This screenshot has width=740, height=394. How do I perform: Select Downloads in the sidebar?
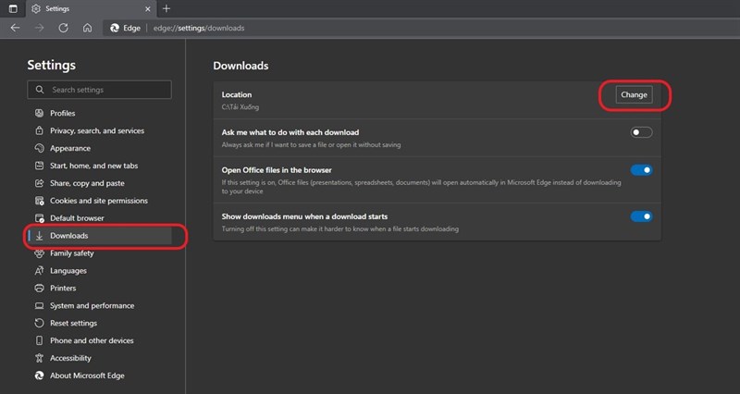[x=99, y=236]
